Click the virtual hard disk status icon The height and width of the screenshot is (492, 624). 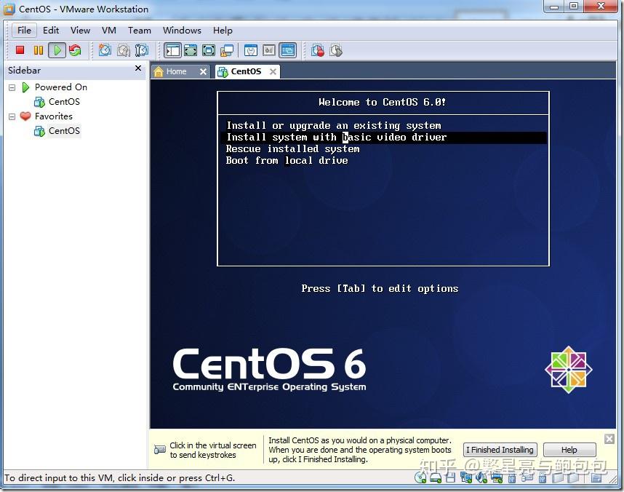(437, 477)
